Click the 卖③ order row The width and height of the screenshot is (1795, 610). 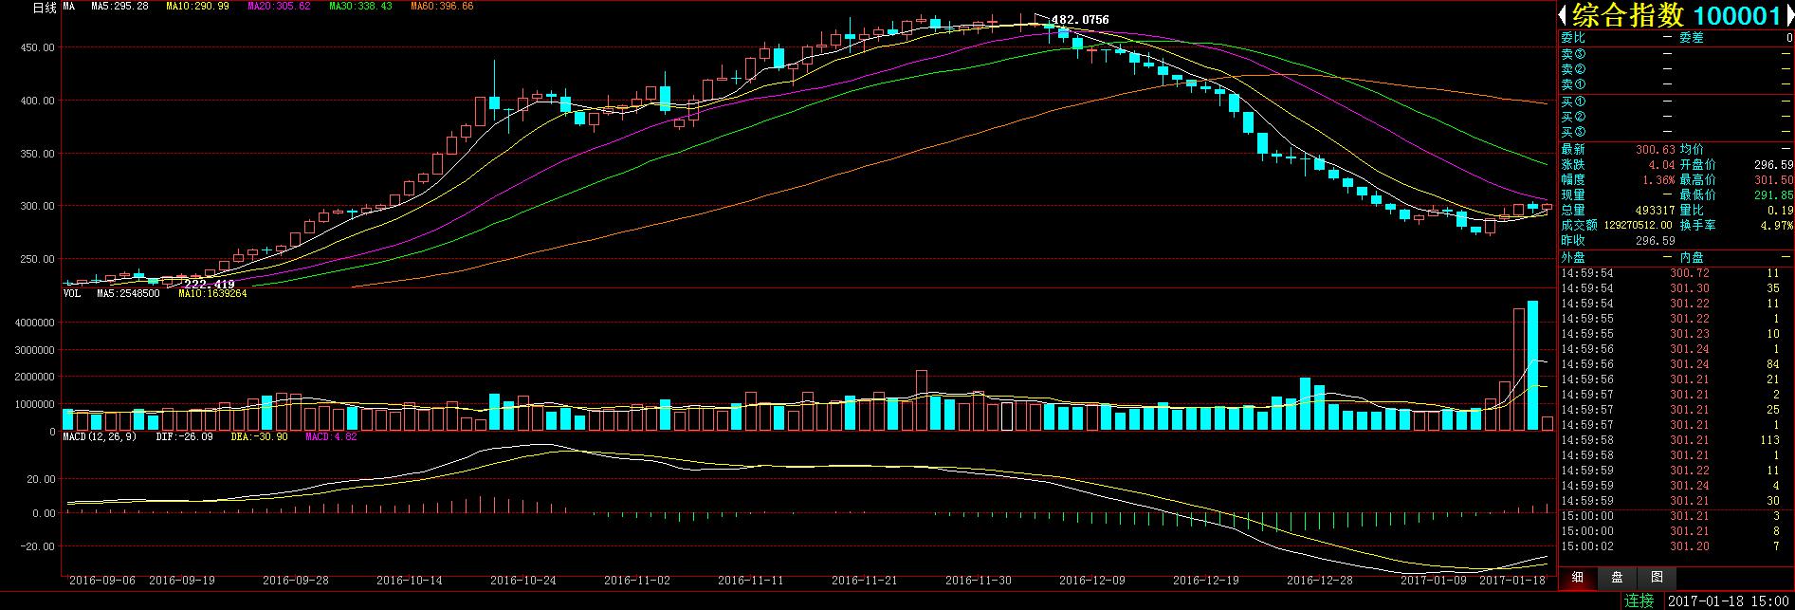1676,54
